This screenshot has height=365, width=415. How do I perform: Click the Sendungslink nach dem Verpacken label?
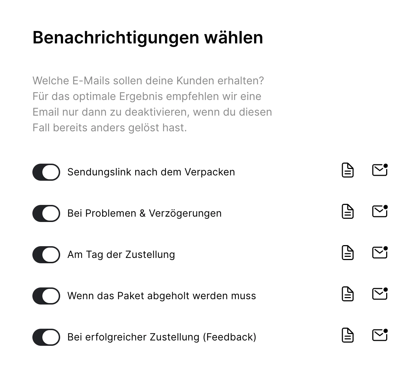click(x=151, y=172)
